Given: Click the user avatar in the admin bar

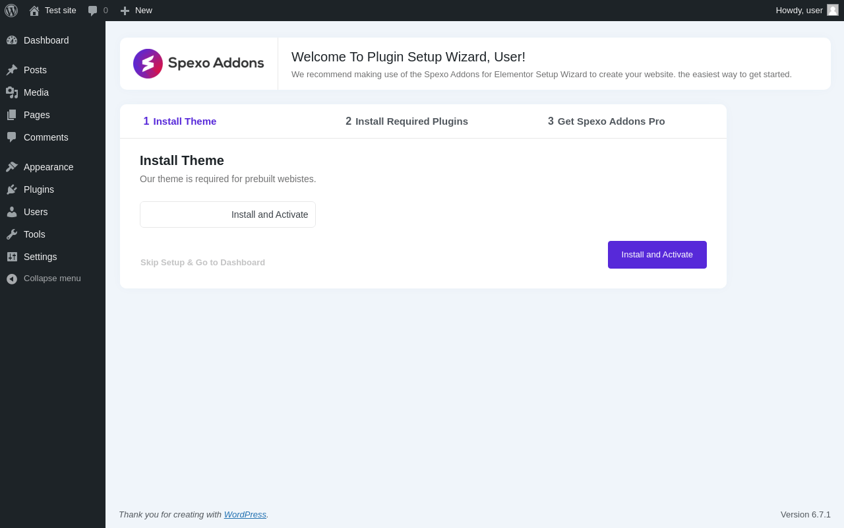Looking at the screenshot, I should 833,10.
